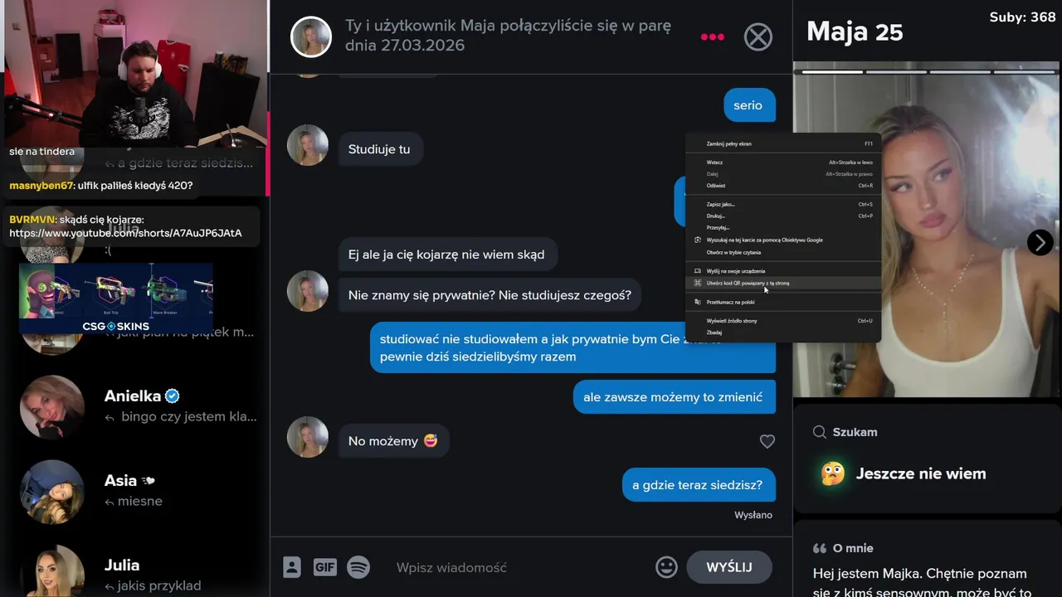Open the emoji picker smiley icon
This screenshot has width=1062, height=597.
point(666,567)
